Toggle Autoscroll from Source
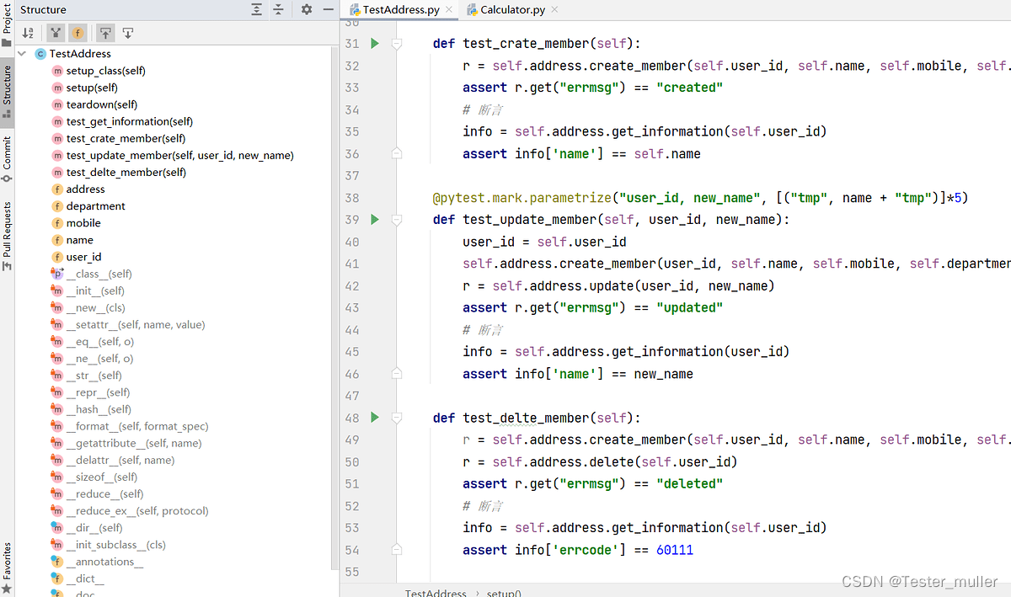The image size is (1011, 597). 128,33
